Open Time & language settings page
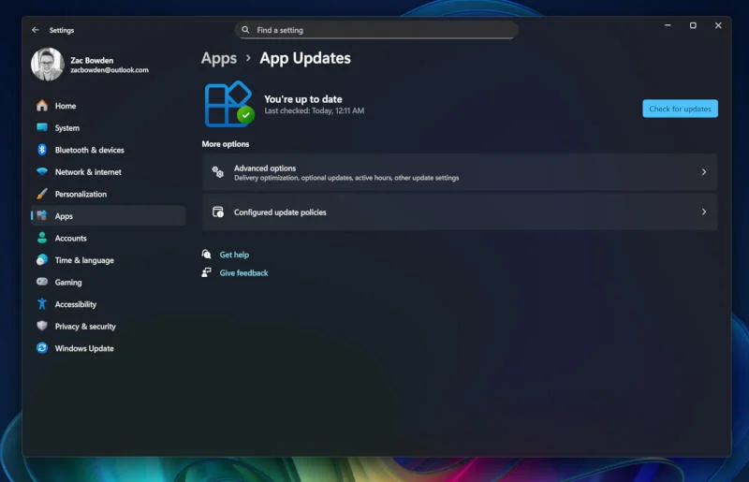The width and height of the screenshot is (749, 482). point(84,260)
